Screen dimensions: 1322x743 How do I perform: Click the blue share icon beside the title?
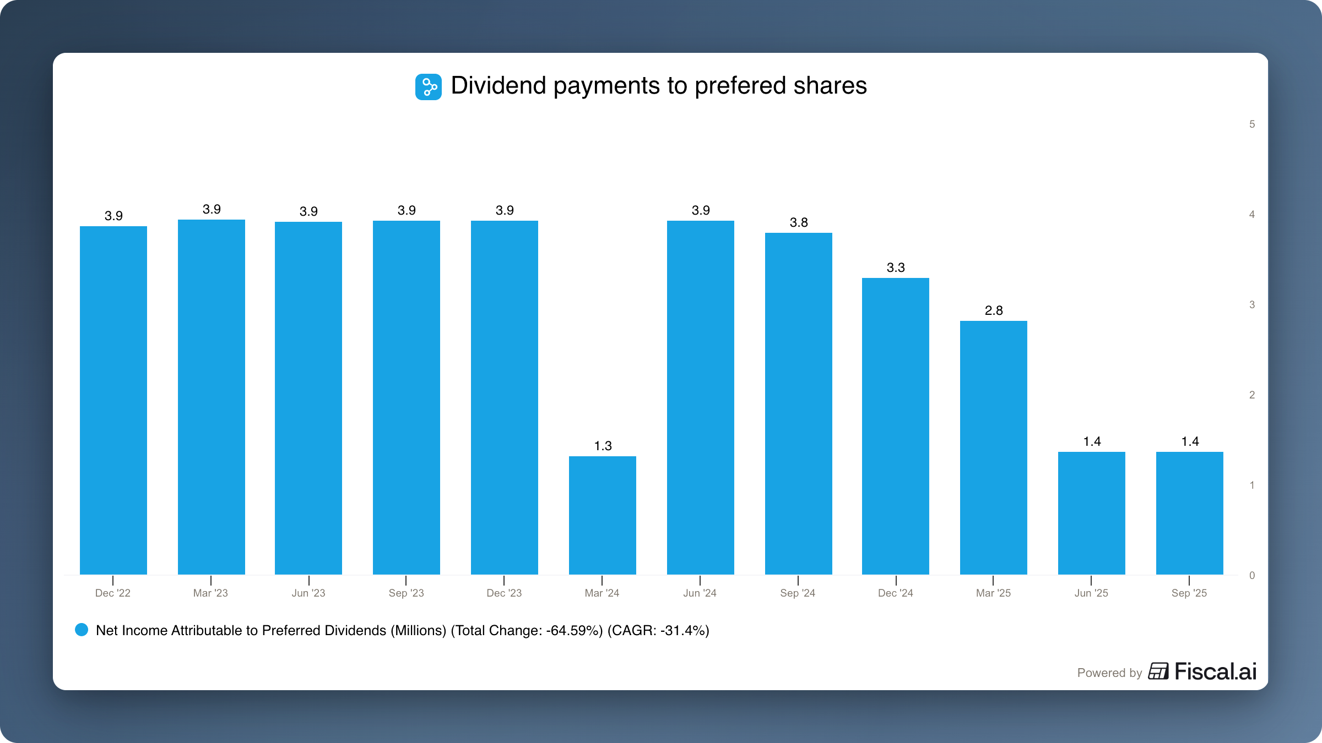point(428,87)
